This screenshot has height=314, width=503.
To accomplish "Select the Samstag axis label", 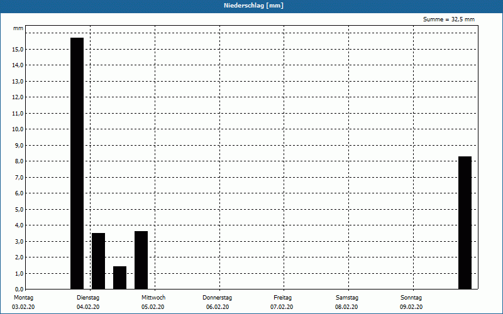I will pos(347,297).
